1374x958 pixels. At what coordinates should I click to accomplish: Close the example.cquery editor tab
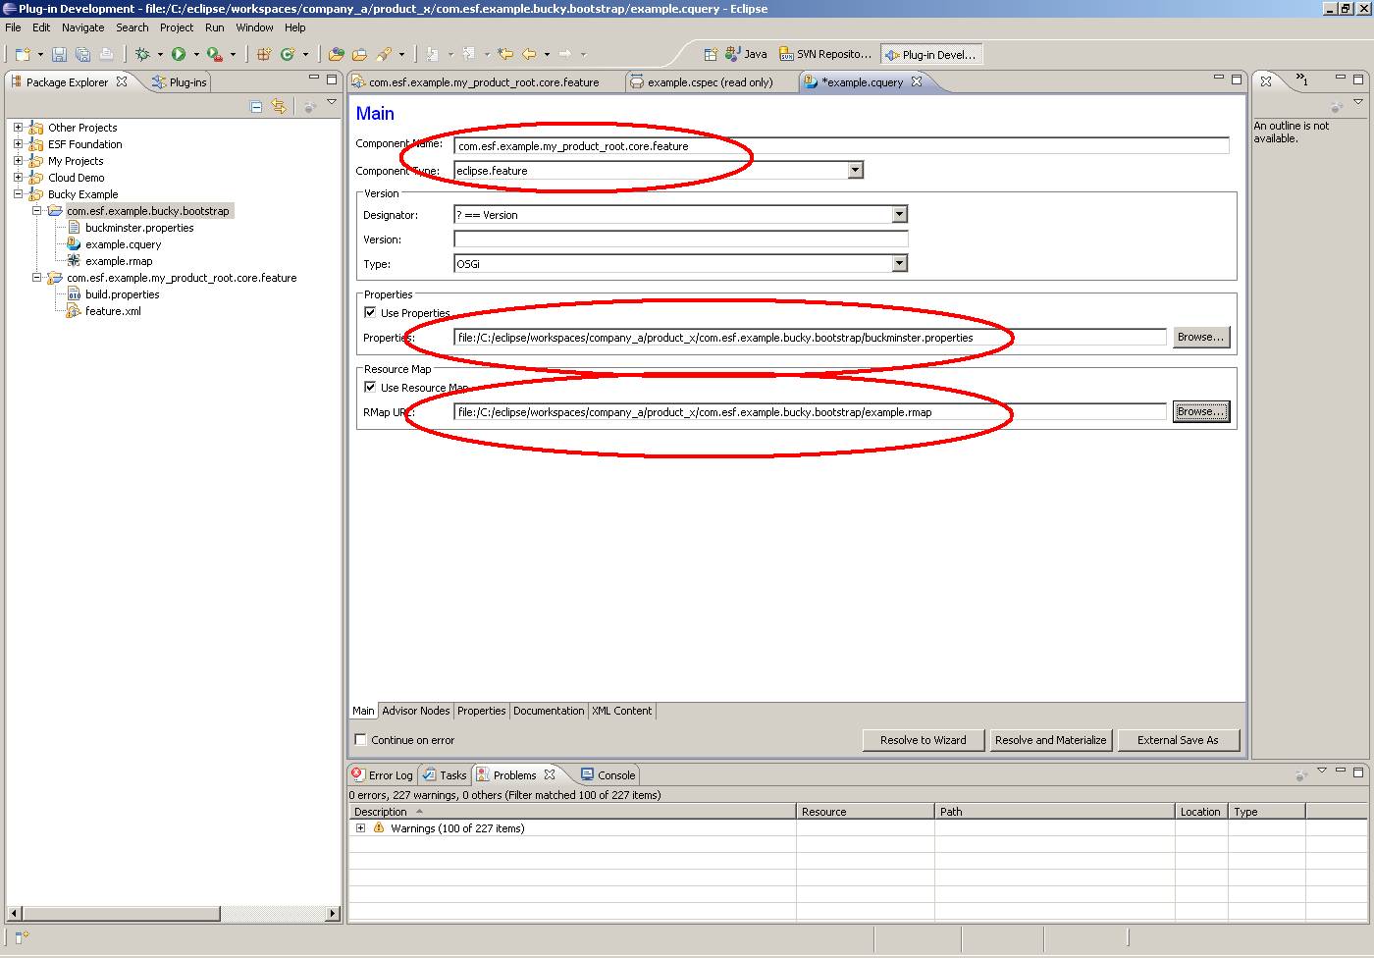tap(917, 81)
